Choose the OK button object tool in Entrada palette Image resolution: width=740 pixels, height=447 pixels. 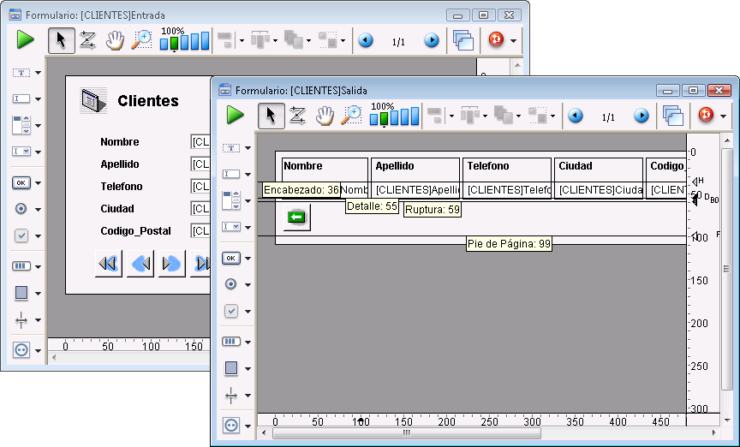[x=21, y=182]
